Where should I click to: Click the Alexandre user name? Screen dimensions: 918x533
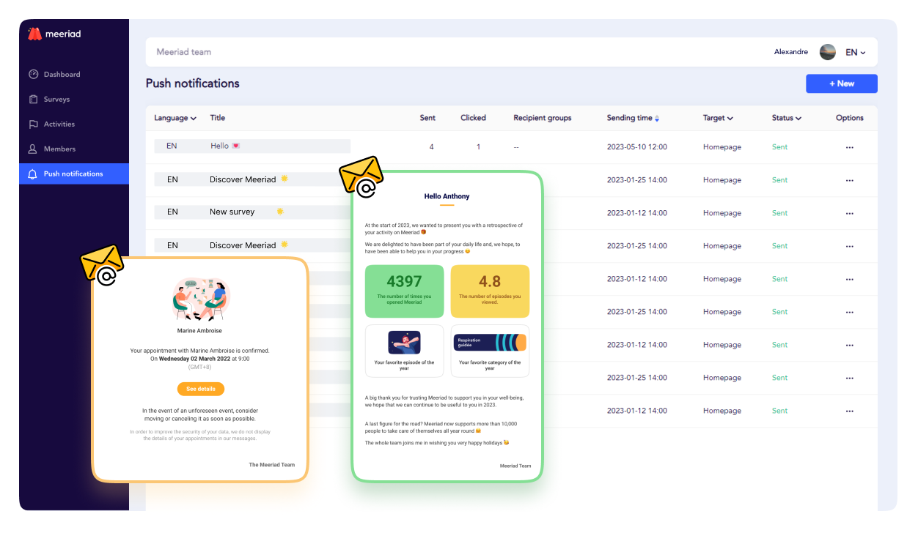(791, 52)
